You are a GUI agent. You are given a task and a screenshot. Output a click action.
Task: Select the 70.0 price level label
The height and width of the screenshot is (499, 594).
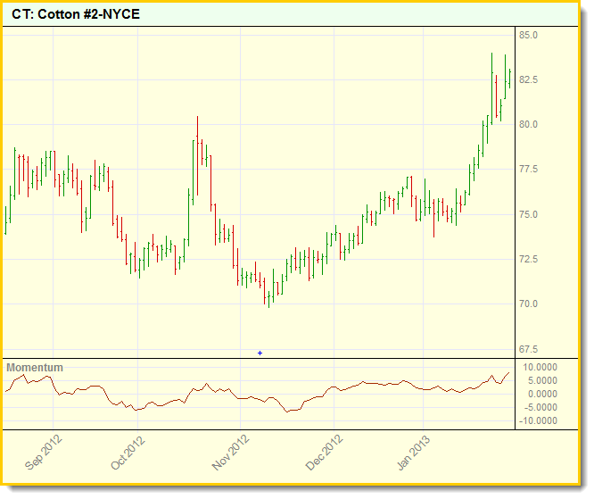529,304
